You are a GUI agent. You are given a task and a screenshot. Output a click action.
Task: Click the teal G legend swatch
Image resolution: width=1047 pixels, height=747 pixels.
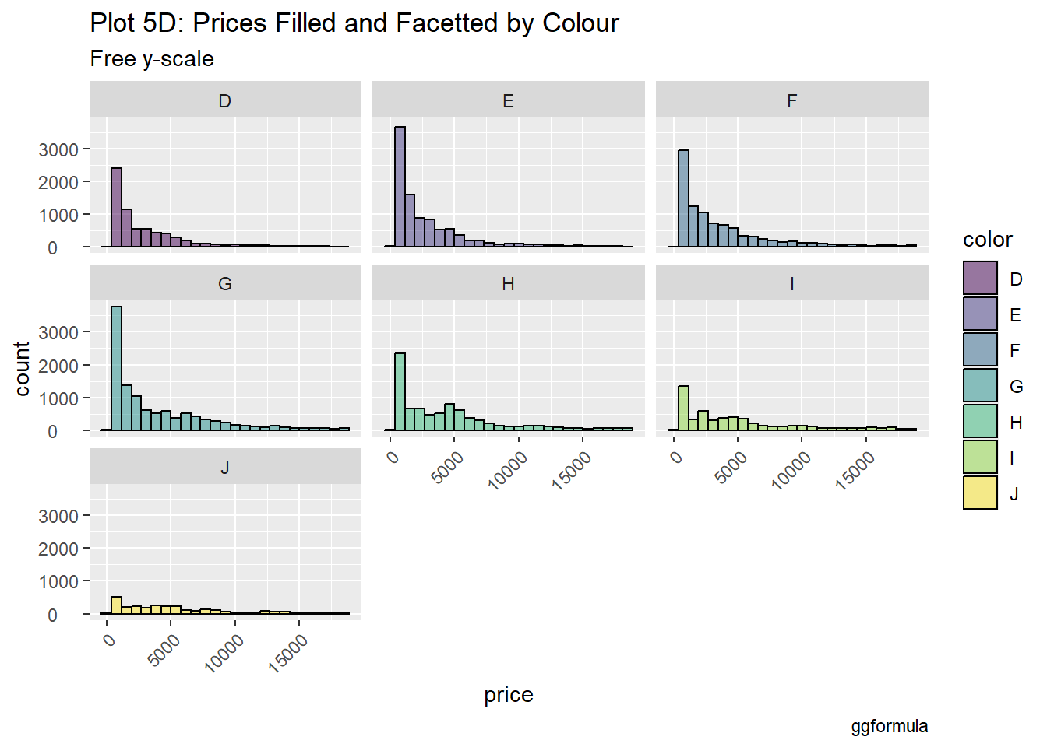point(980,385)
